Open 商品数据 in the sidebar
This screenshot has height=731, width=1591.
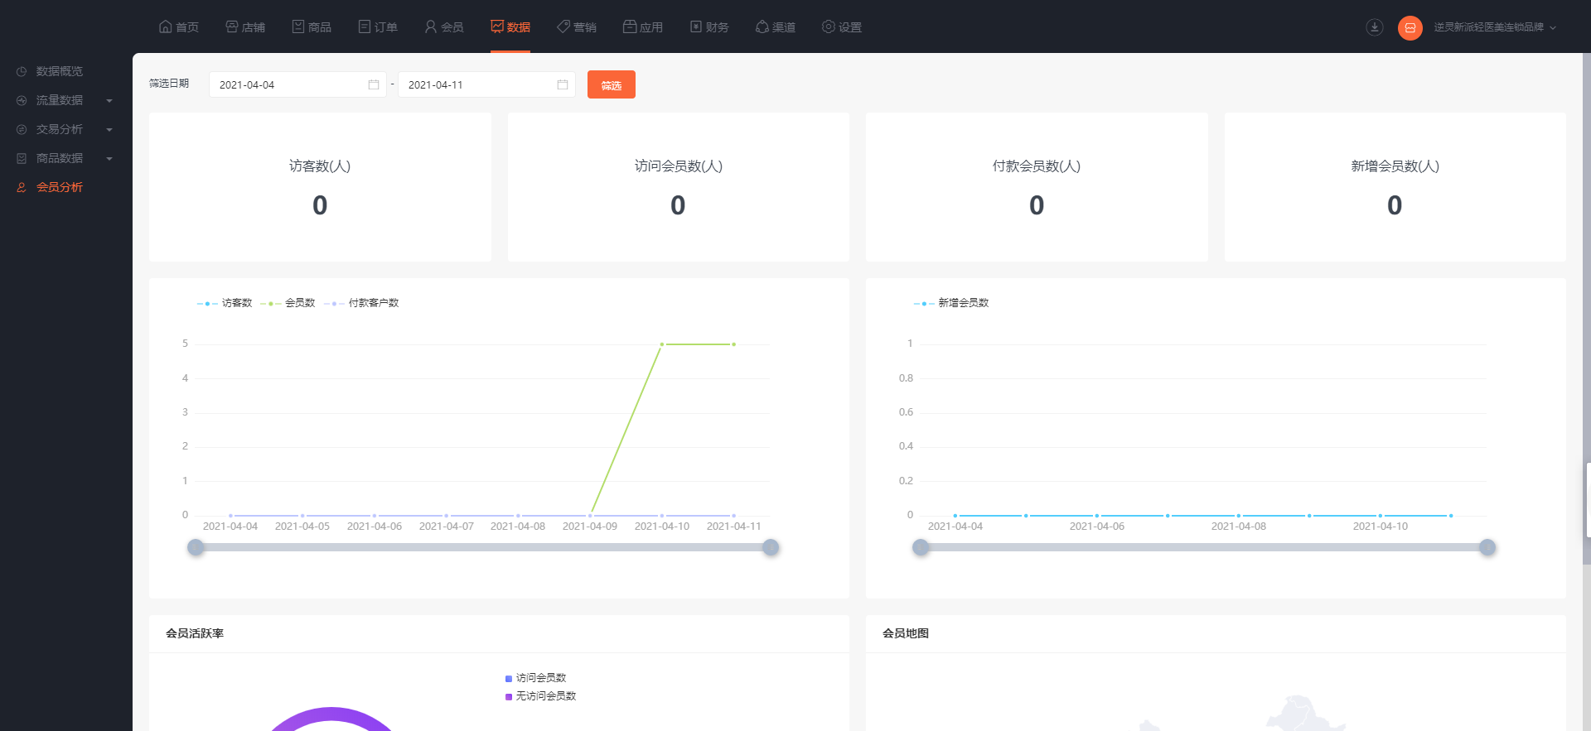click(x=60, y=158)
